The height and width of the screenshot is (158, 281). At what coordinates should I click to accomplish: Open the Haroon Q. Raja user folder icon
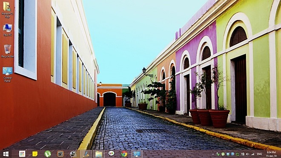(x=7, y=9)
